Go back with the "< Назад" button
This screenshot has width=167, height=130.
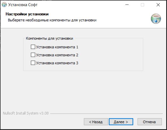click(96, 122)
